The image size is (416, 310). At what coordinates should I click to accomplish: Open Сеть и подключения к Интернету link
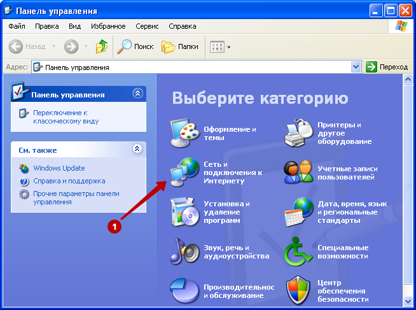click(233, 173)
